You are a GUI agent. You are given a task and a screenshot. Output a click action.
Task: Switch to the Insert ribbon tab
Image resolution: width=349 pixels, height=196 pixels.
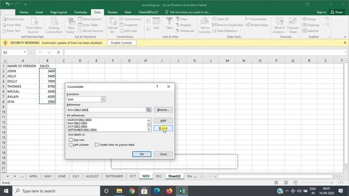[x=39, y=12]
